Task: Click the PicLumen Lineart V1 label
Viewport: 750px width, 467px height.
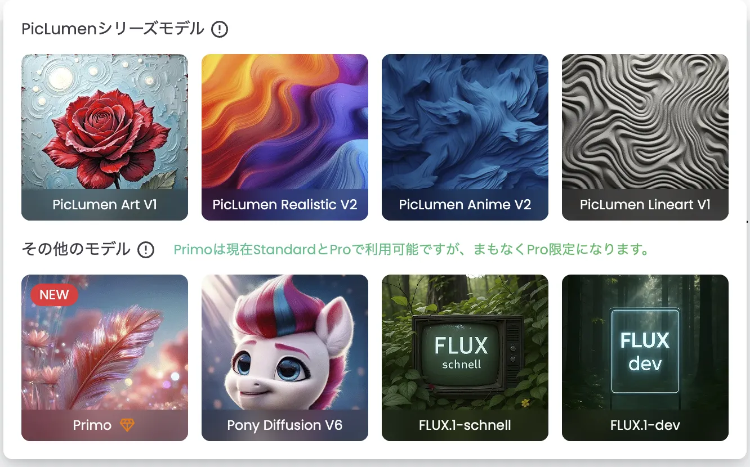Action: (645, 204)
